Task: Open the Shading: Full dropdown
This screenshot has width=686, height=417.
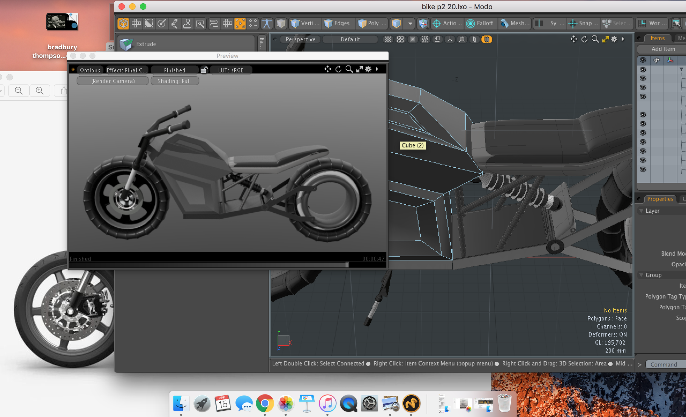Action: pos(174,81)
